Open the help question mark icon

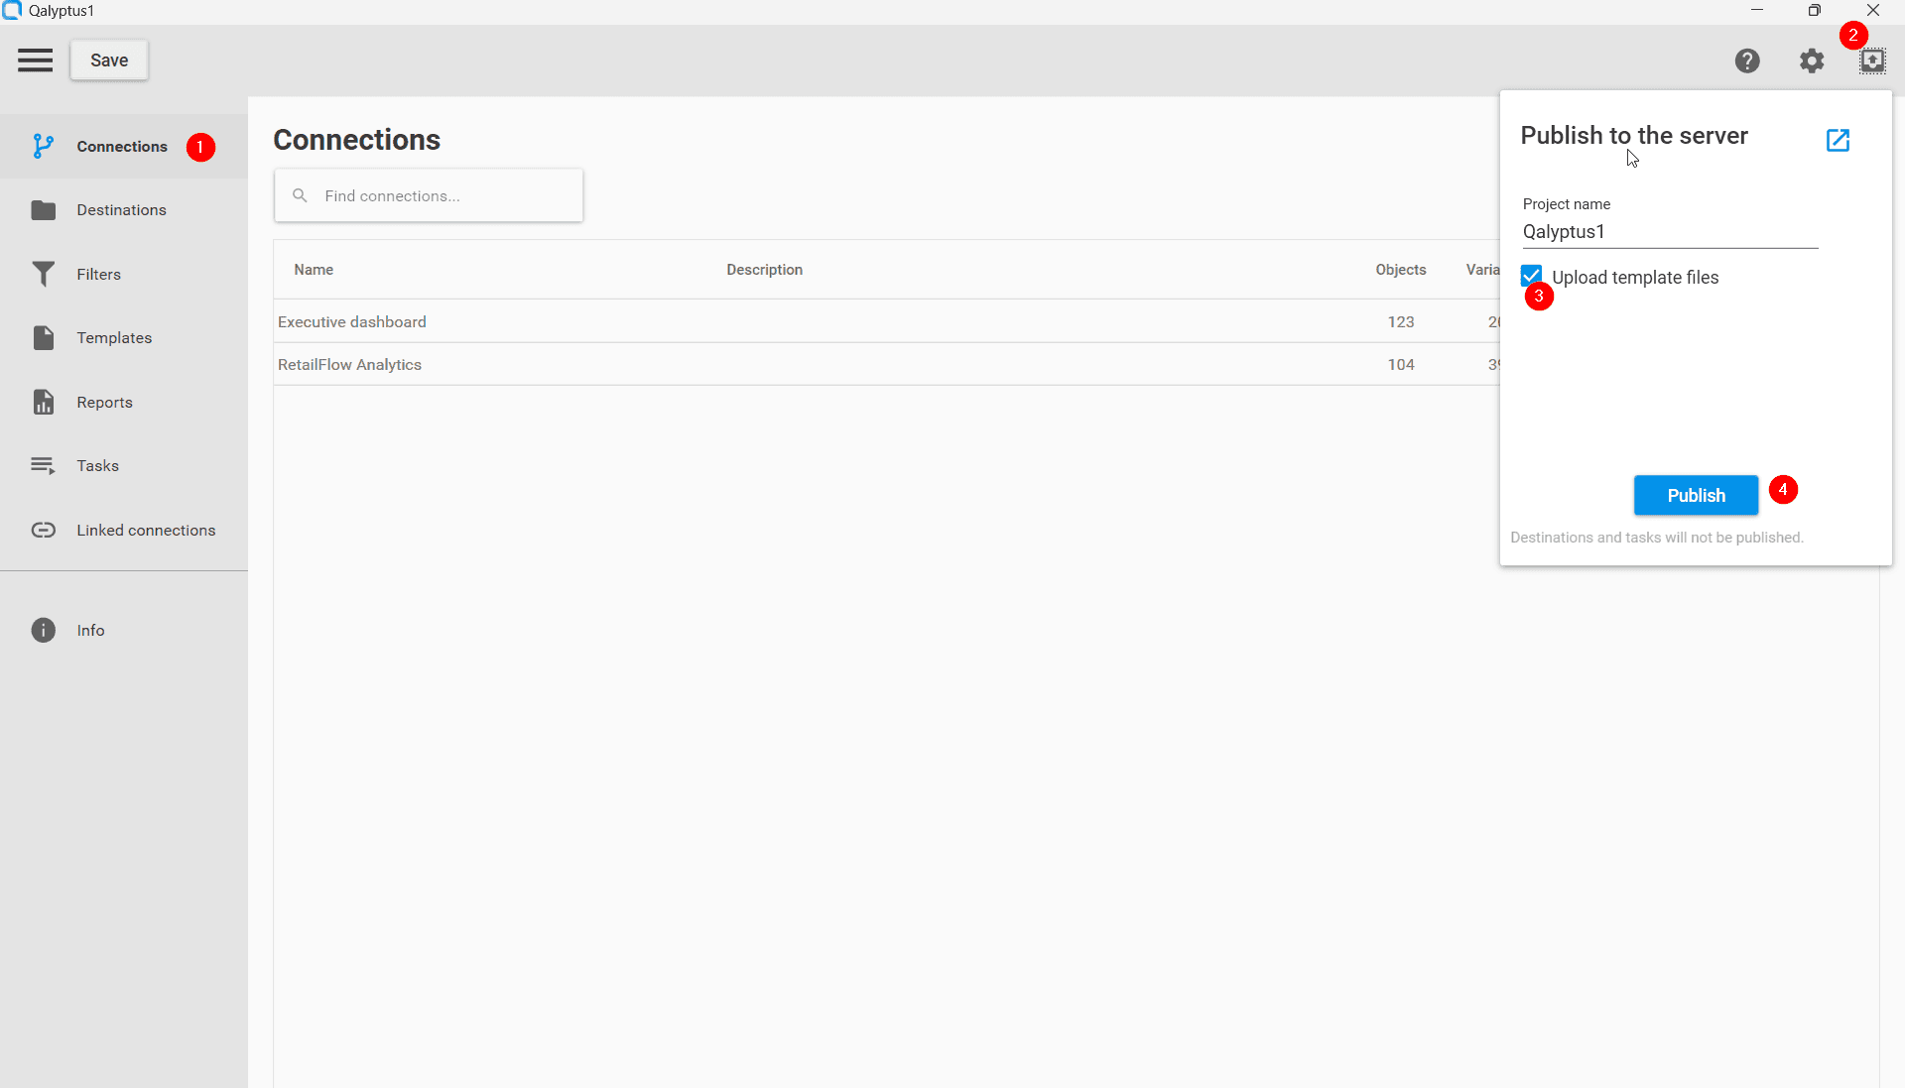(1747, 60)
